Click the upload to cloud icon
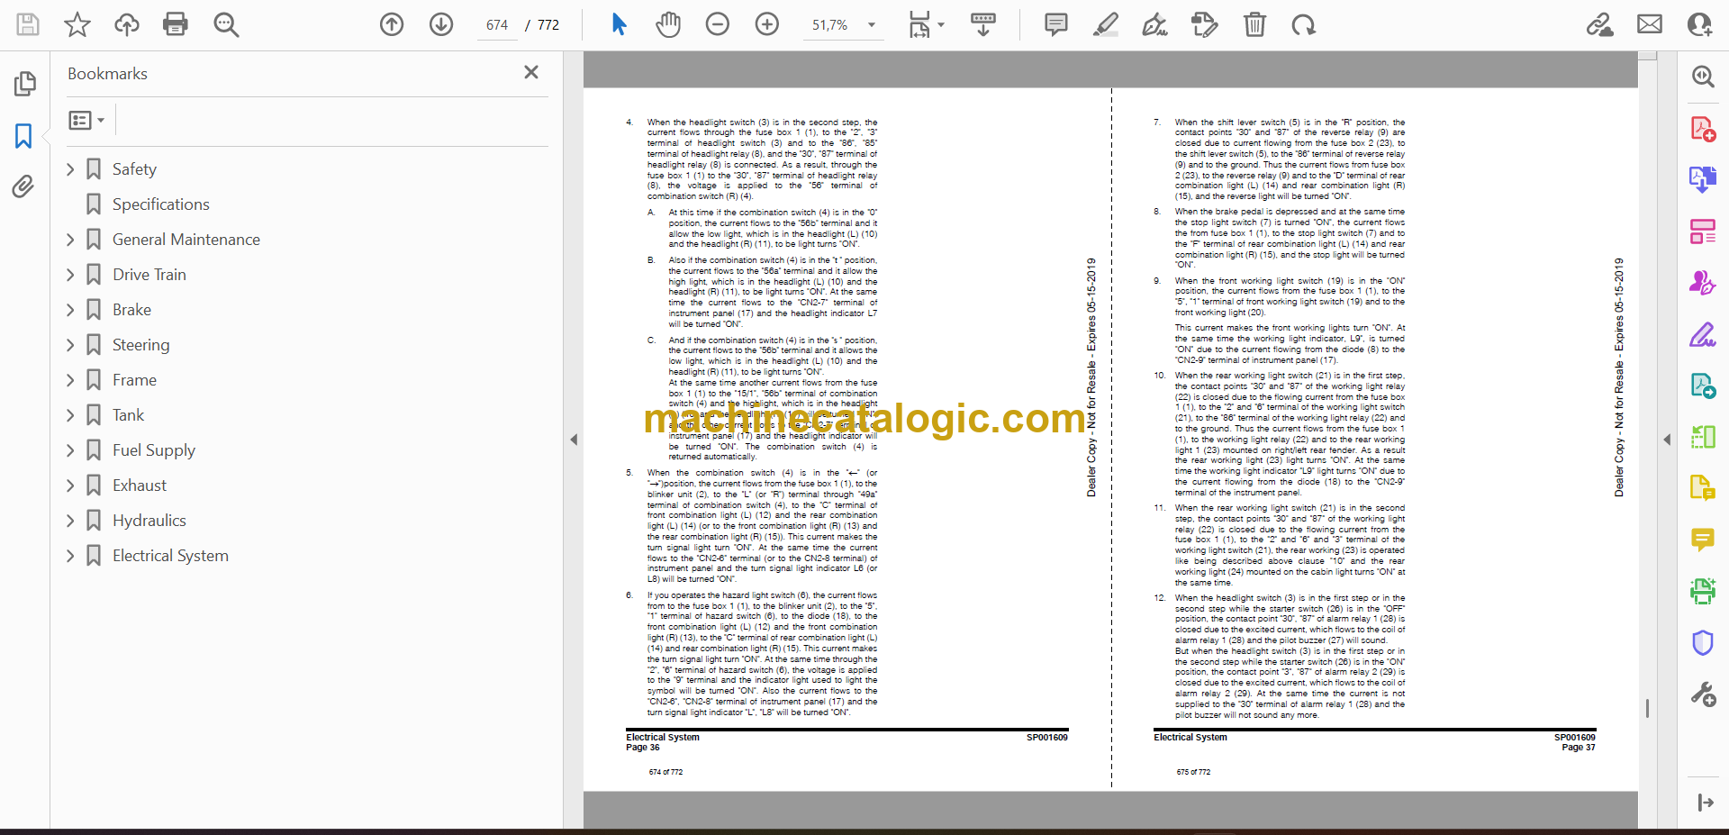1729x835 pixels. (127, 24)
